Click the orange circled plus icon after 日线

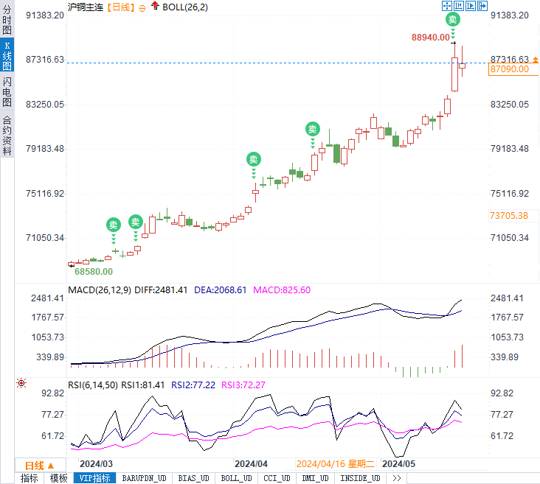(142, 7)
